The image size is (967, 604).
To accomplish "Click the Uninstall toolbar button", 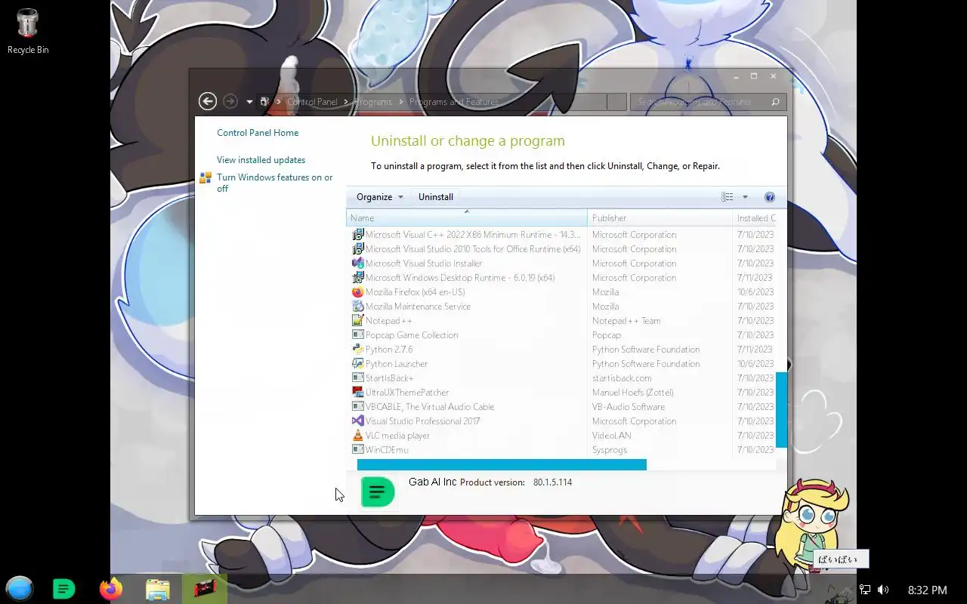I will coord(436,197).
